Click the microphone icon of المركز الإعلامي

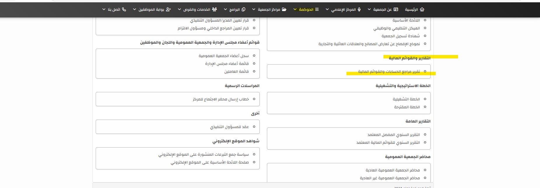359,9
